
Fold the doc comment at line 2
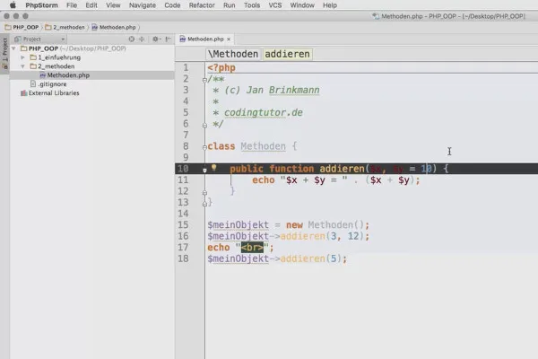tap(204, 80)
